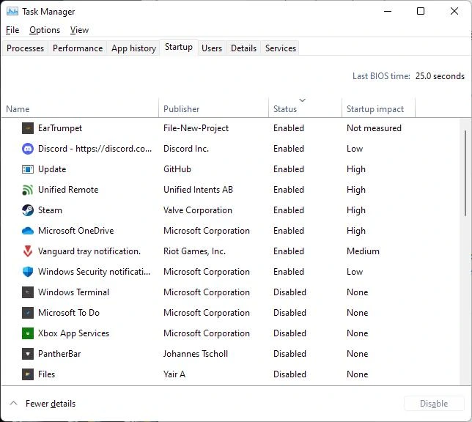The image size is (472, 422).
Task: Click publisher Discord Inc.
Action: (x=186, y=149)
